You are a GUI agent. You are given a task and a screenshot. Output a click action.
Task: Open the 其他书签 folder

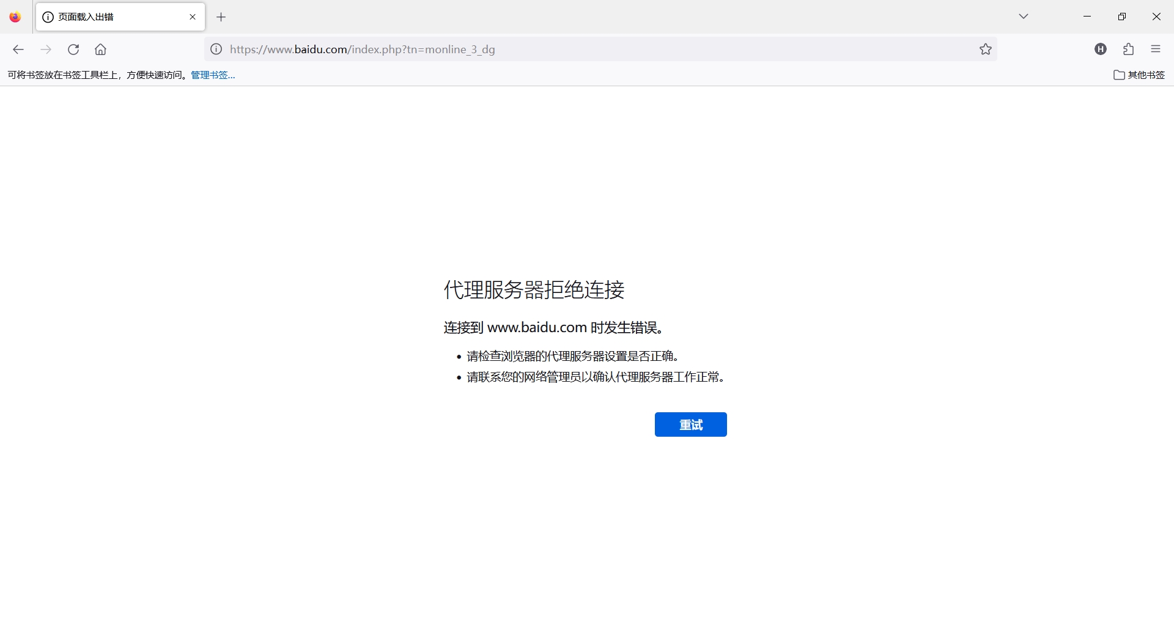pyautogui.click(x=1139, y=75)
